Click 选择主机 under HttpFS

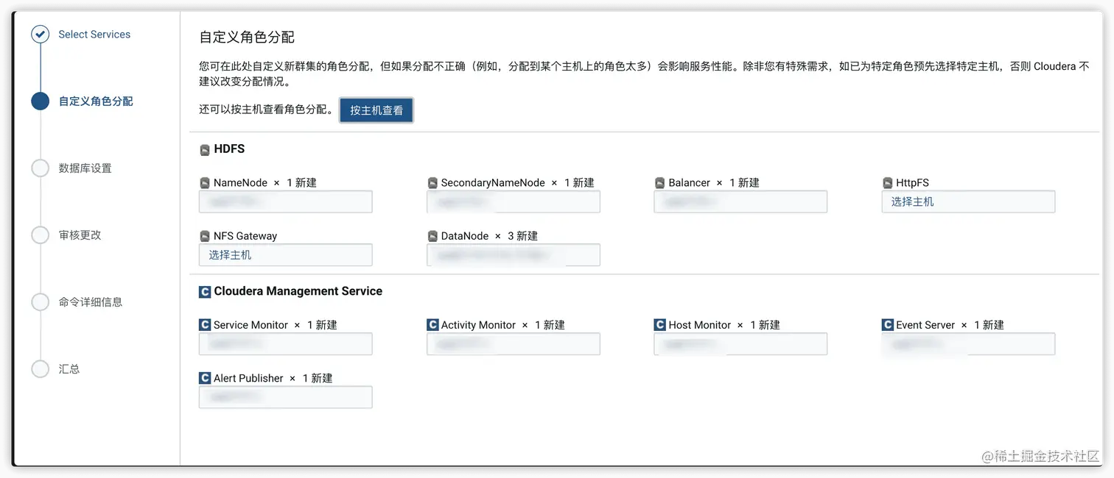click(912, 201)
